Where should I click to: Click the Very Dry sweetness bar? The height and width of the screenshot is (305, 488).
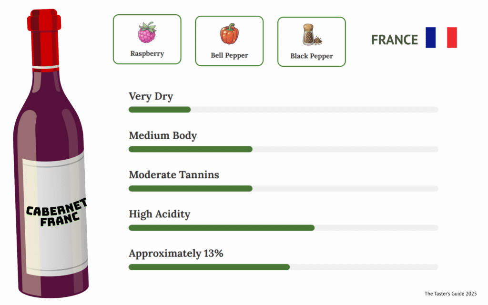283,110
